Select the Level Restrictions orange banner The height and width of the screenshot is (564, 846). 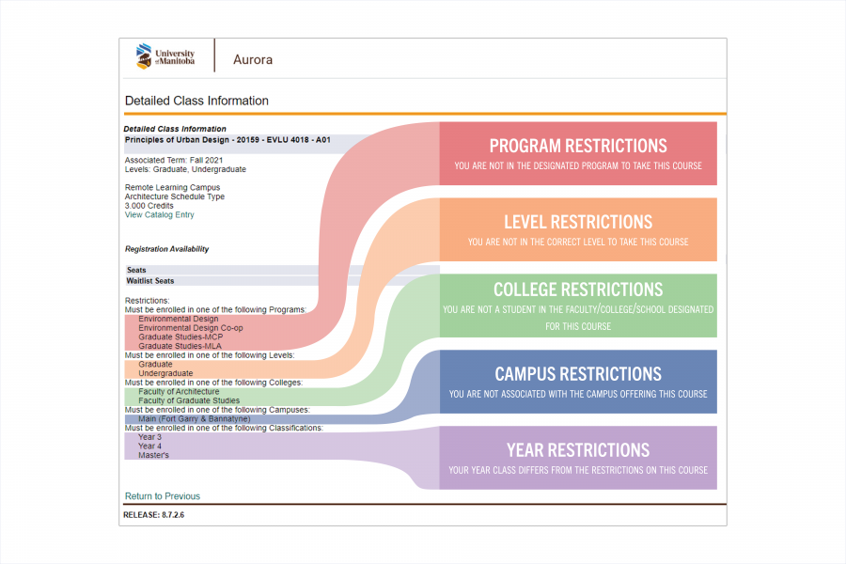tap(577, 230)
